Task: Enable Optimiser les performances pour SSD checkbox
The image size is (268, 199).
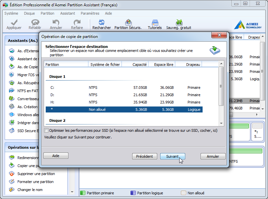Action: [46, 130]
